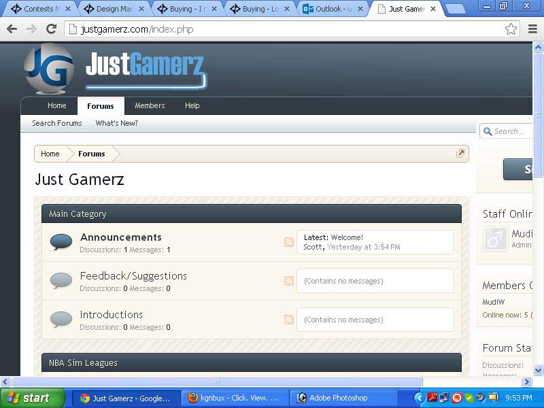
Task: Open the Main Category header link
Action: 78,214
